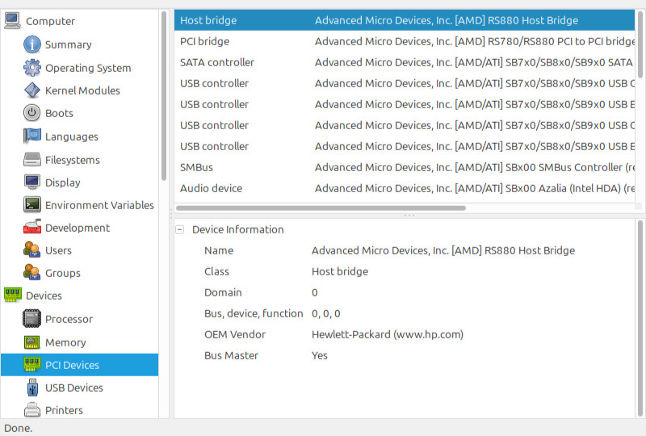Select the SATA controller row
Image resolution: width=646 pixels, height=436 pixels.
point(405,62)
